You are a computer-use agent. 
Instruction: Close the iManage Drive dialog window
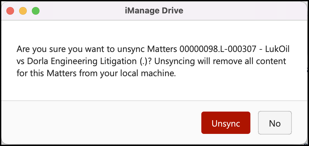tap(11, 11)
